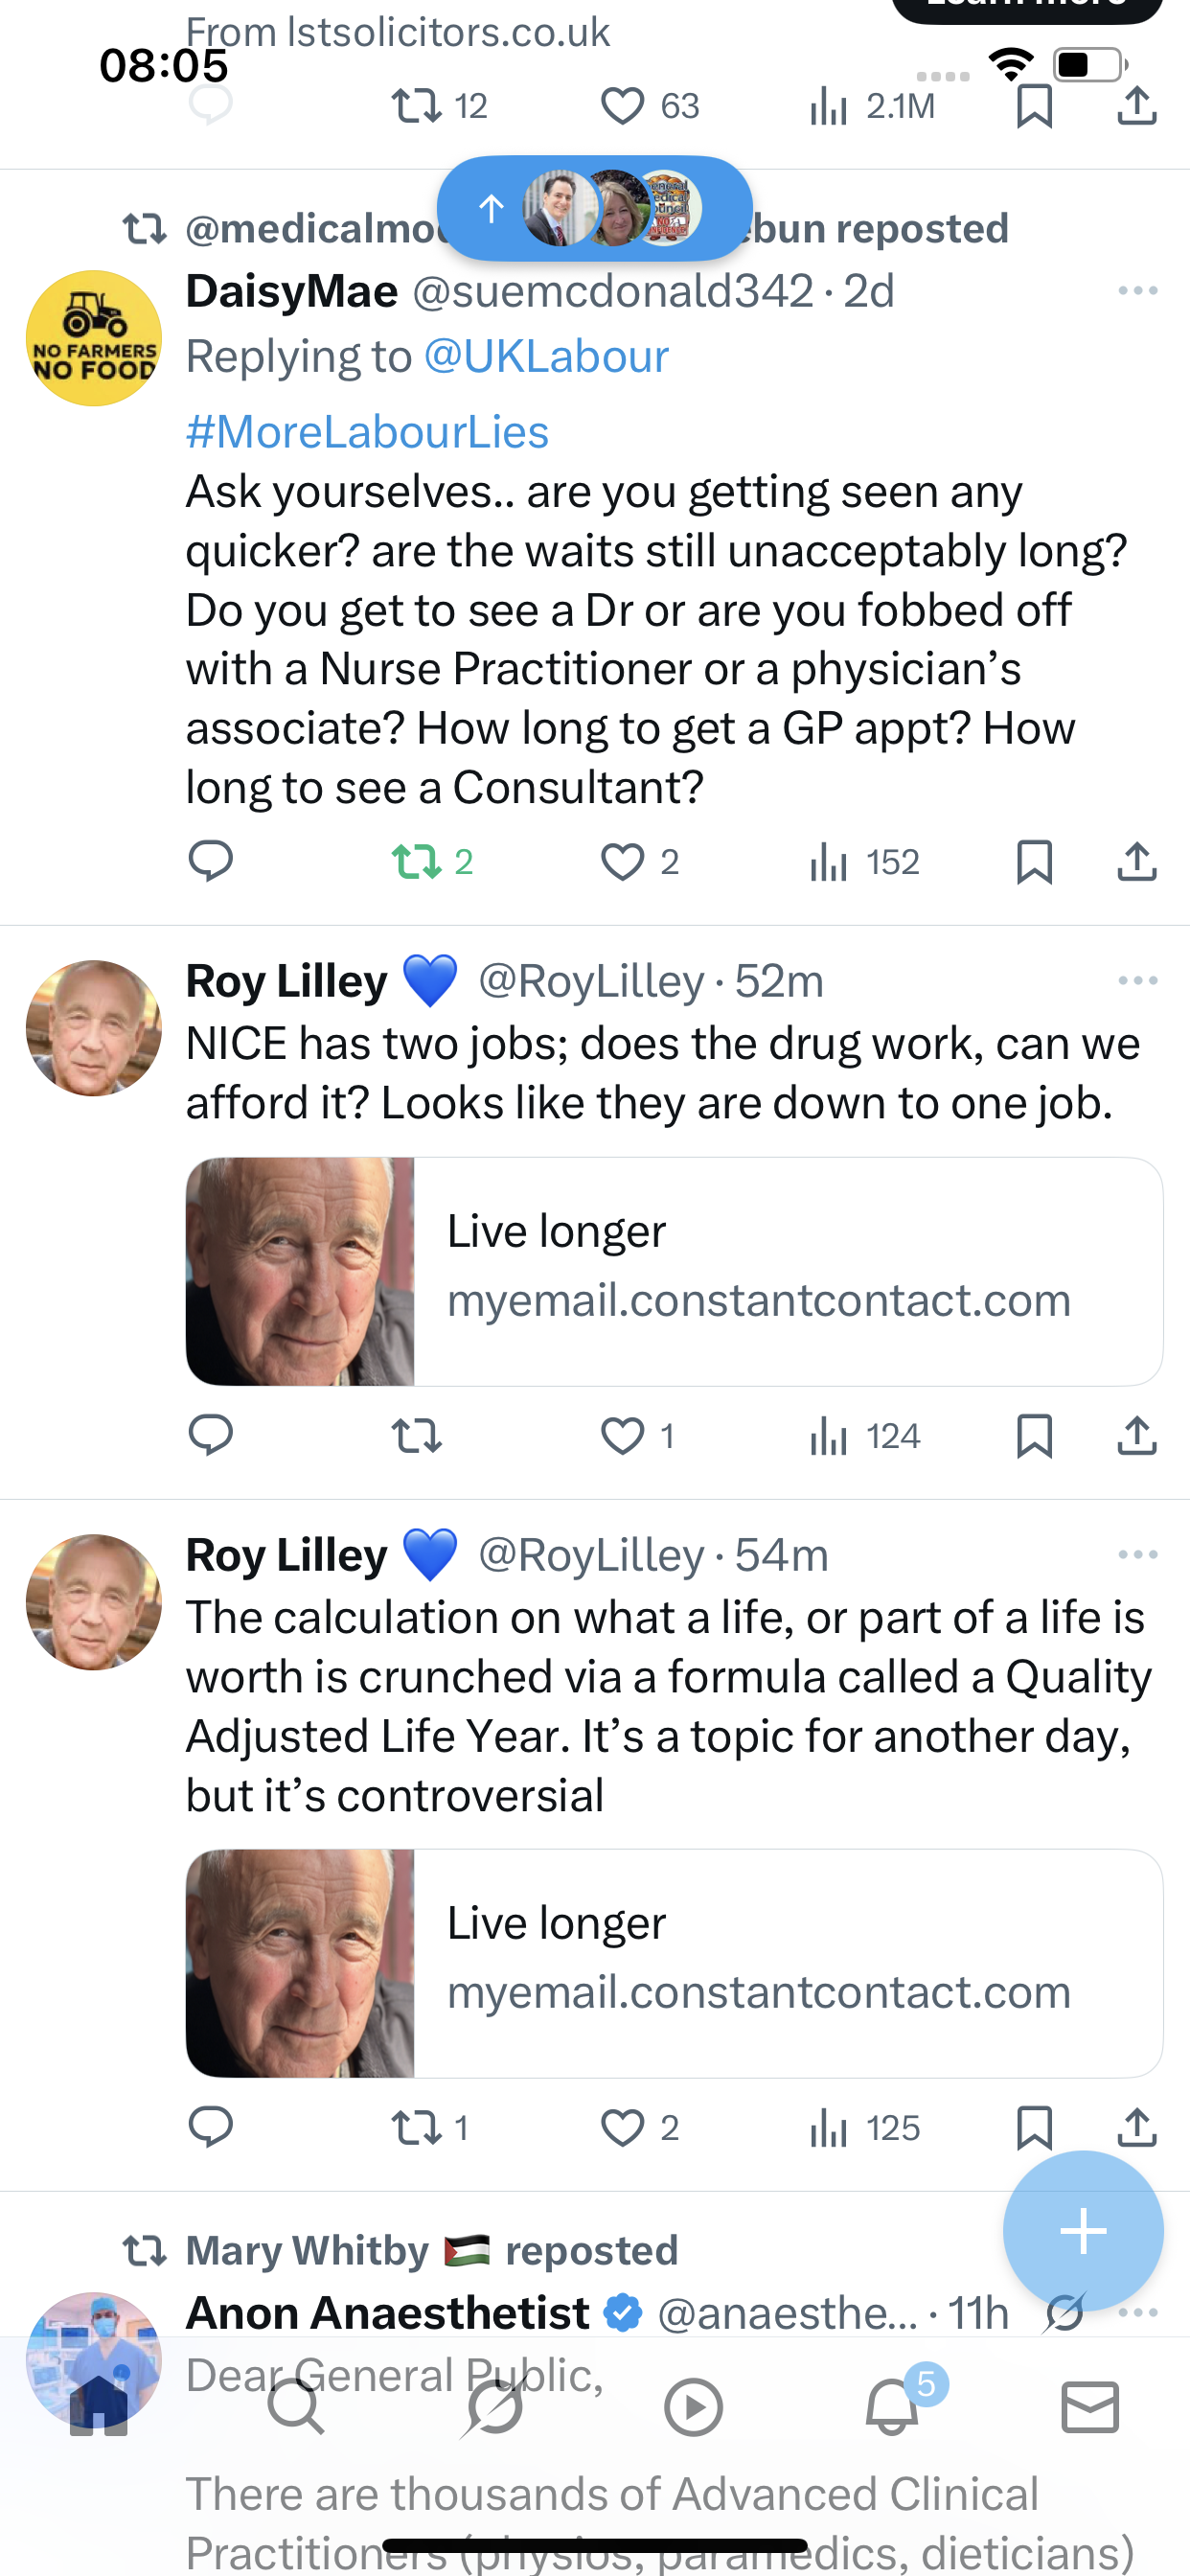The image size is (1190, 2576).
Task: Open more options on Roy Lilley's 54m tweet
Action: (1137, 1555)
